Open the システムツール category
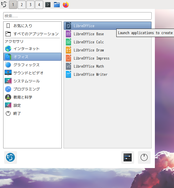This screenshot has height=188, width=174. (32, 81)
